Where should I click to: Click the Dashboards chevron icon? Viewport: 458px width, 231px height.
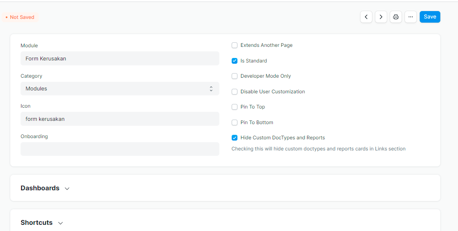(x=67, y=188)
